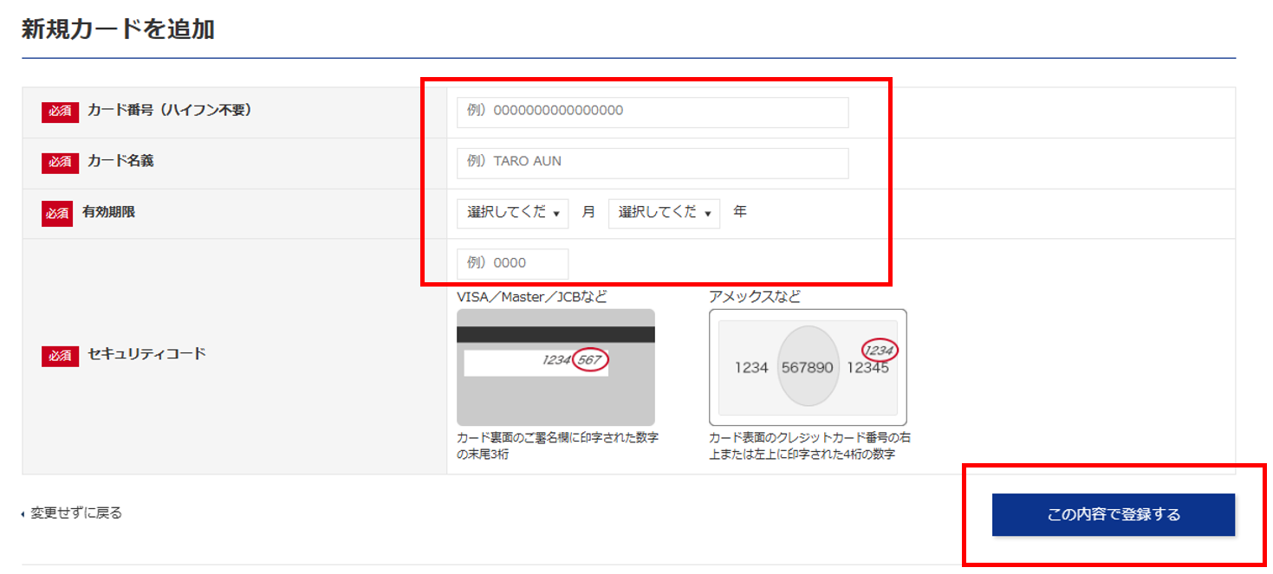Click the card number input field

tap(652, 112)
